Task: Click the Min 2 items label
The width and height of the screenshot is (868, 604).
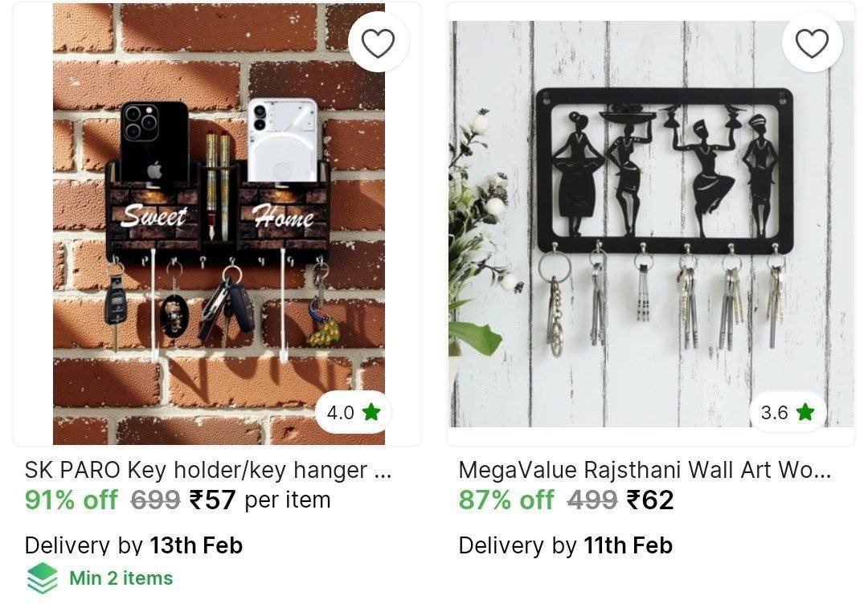Action: coord(121,578)
